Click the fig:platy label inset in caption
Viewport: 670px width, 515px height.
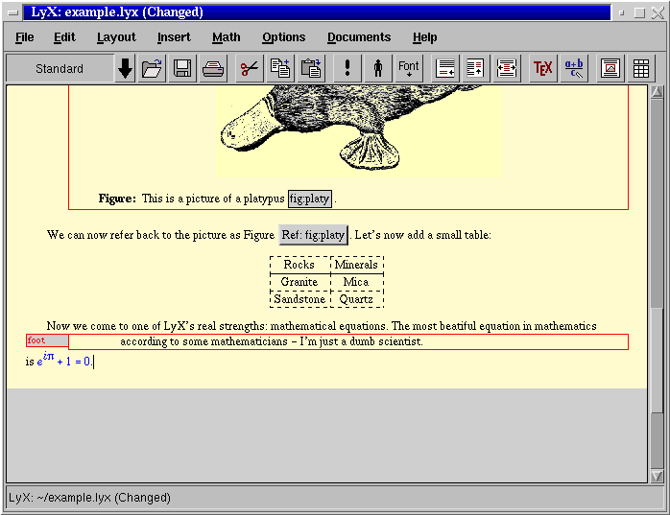310,199
